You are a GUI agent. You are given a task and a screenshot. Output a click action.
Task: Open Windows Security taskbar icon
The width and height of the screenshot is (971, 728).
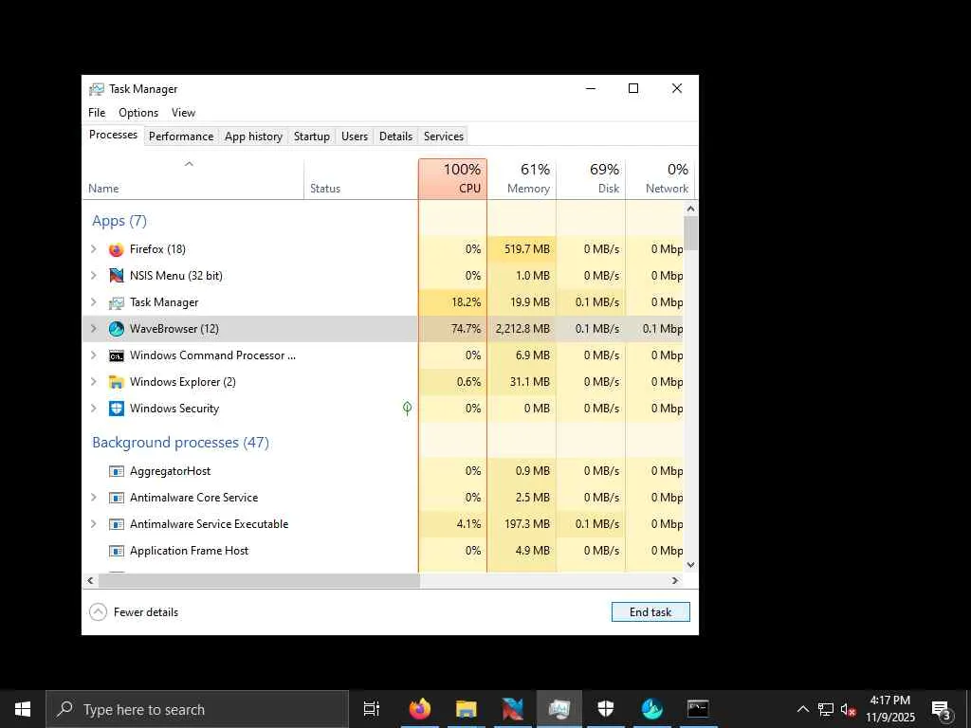point(606,709)
